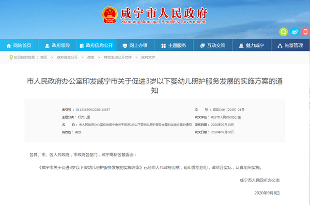
Task: Go to the 站群管理 menu item
Action: [x=290, y=46]
